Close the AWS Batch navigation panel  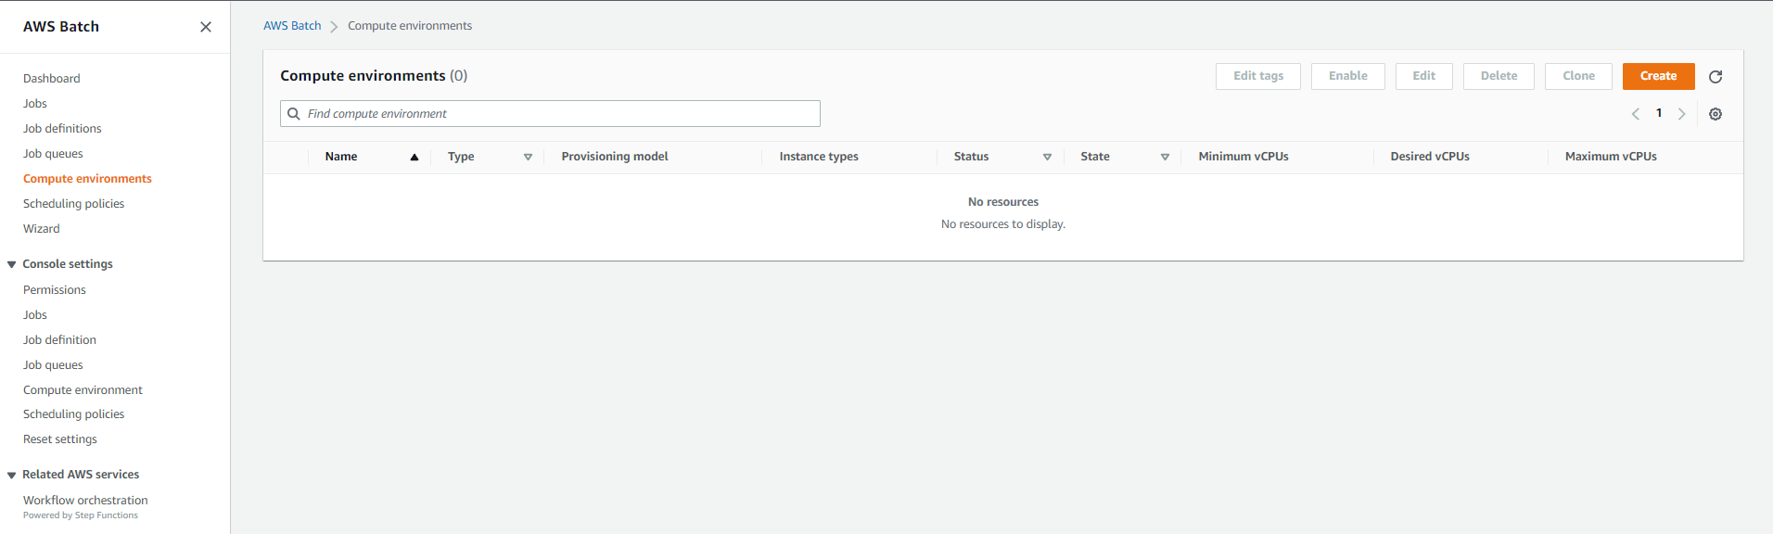[x=206, y=27]
